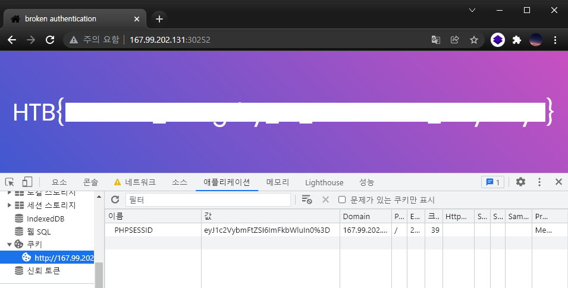
Task: Click the cookie size value 39
Action: click(435, 230)
